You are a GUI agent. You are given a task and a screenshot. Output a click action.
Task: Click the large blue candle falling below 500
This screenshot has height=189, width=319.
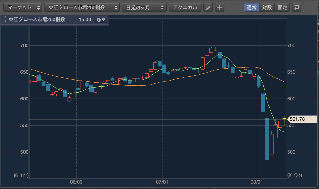(267, 139)
